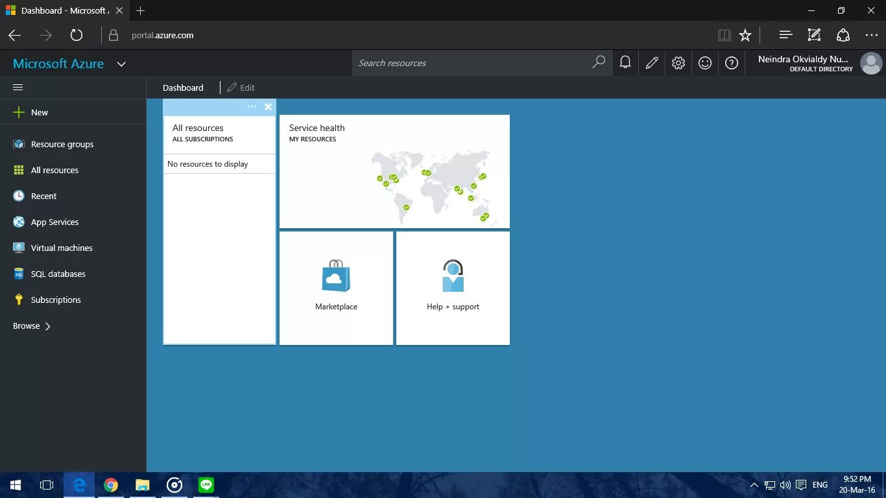This screenshot has height=498, width=886.
Task: Click the Resource groups cube icon
Action: pos(19,144)
